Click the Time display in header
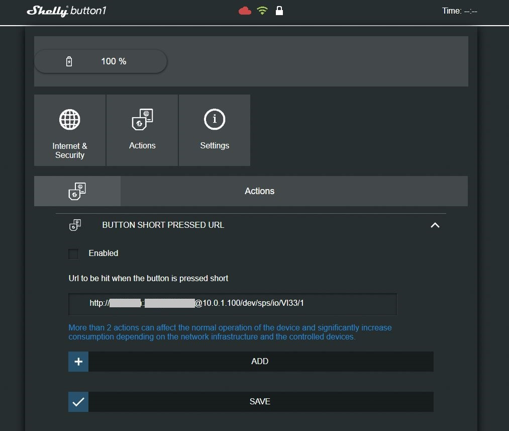The image size is (509, 431). pos(459,11)
